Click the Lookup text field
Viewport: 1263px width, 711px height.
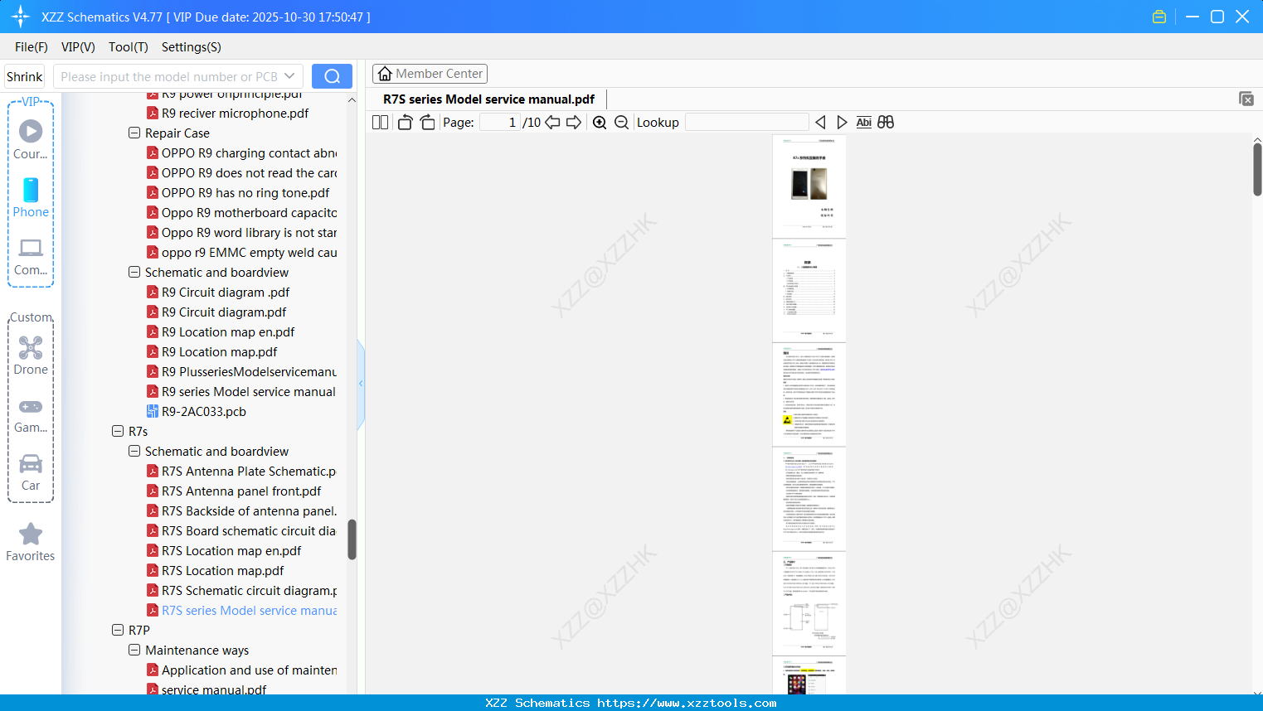747,123
